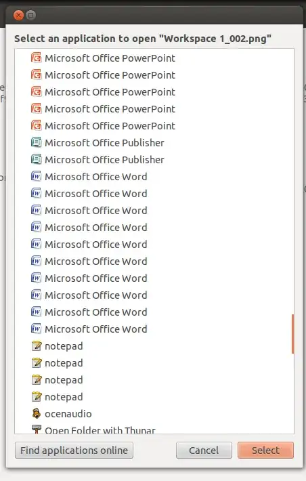Screen dimensions: 306x481
Task: Click the Open Folder with Thunar icon
Action: (36, 429)
